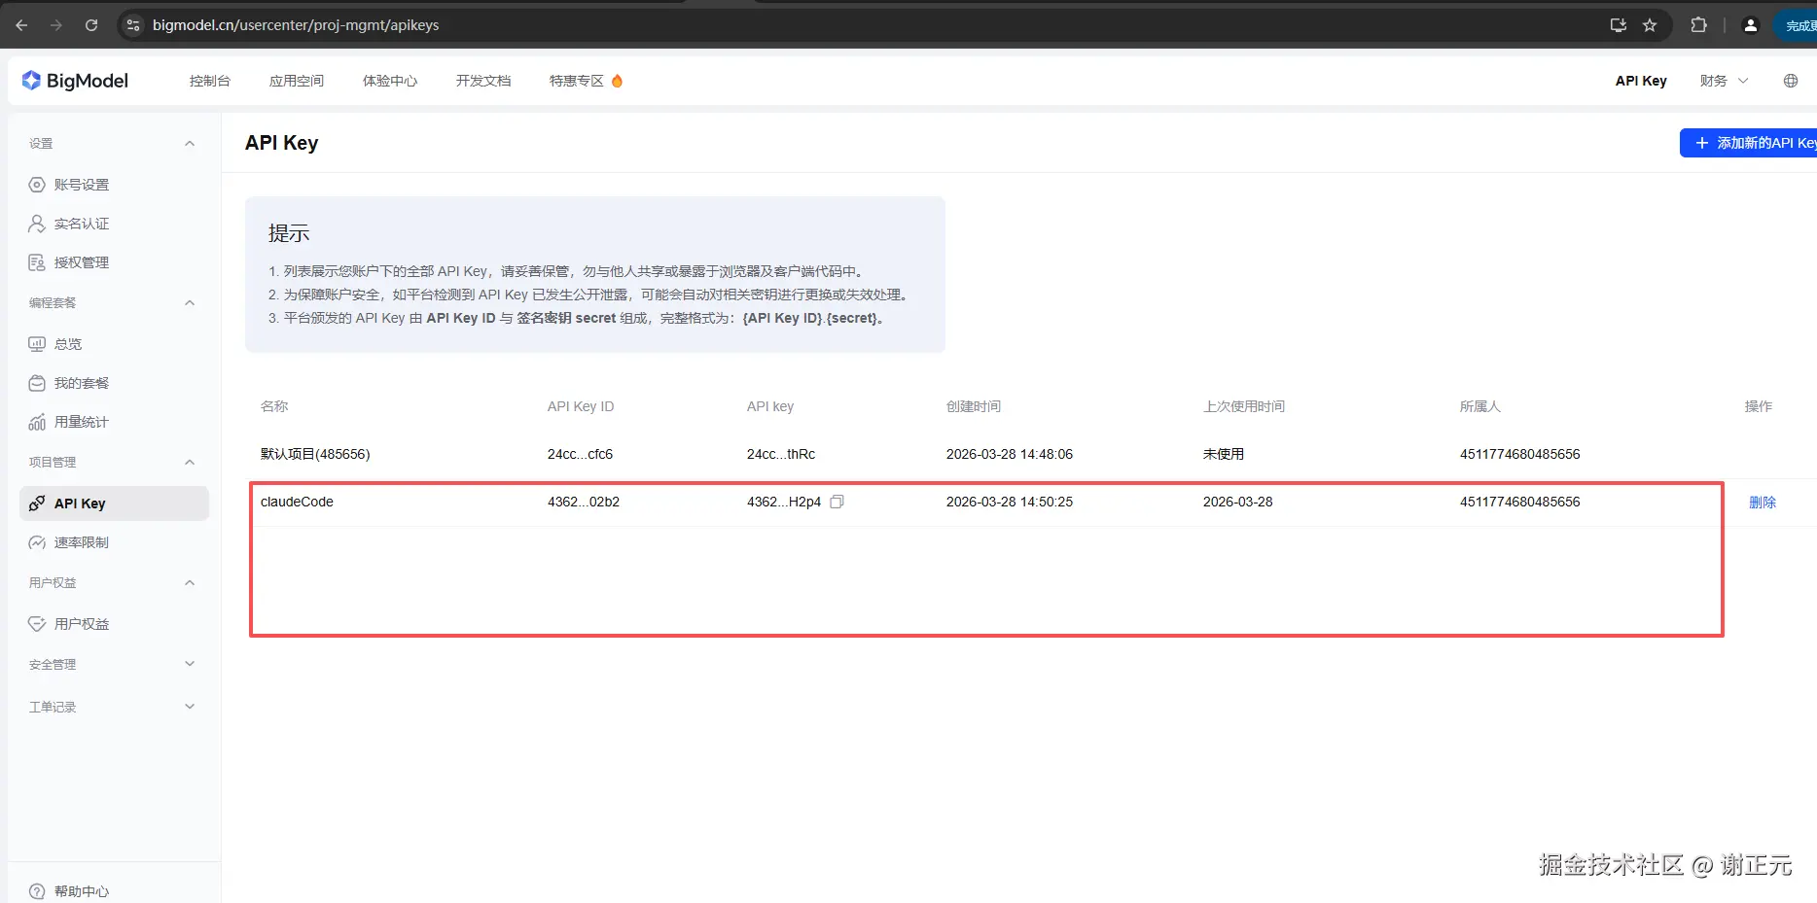Click 添加新的API Key button
The height and width of the screenshot is (903, 1817).
(1748, 143)
